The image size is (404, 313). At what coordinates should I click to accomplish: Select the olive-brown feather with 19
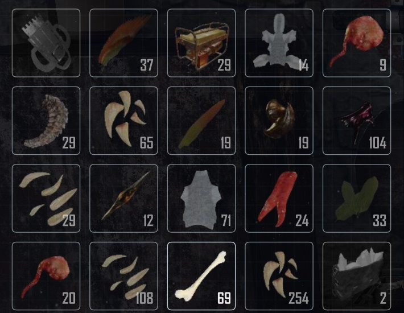click(x=201, y=121)
